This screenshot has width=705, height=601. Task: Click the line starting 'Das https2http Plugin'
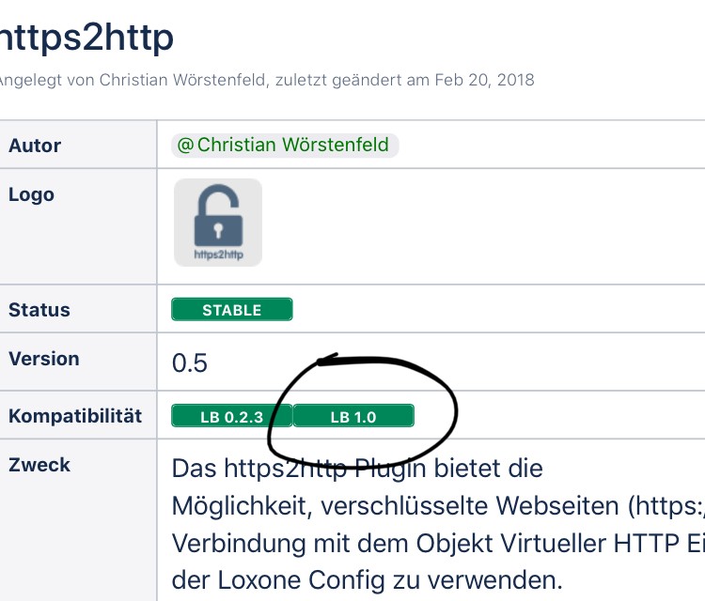point(357,468)
